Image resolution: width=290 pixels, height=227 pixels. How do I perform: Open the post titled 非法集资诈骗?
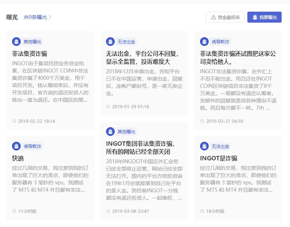[x=30, y=54]
